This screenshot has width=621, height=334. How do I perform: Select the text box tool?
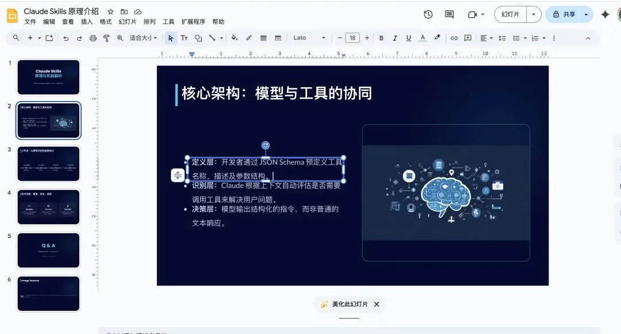pos(184,38)
